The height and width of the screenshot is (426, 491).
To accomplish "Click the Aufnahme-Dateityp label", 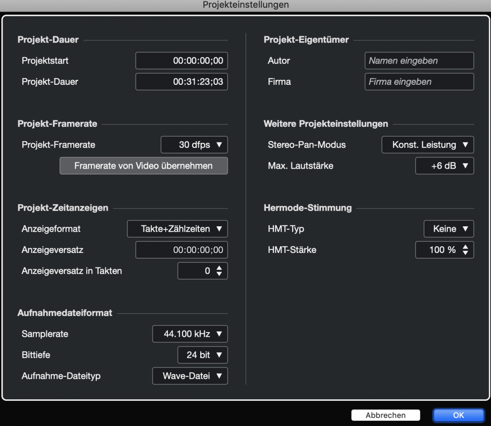I will pos(61,376).
